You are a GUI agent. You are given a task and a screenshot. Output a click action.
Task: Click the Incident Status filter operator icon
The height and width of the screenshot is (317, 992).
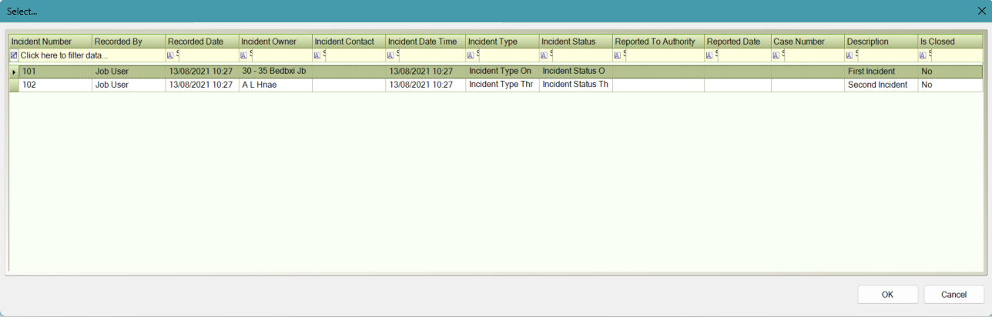(544, 55)
